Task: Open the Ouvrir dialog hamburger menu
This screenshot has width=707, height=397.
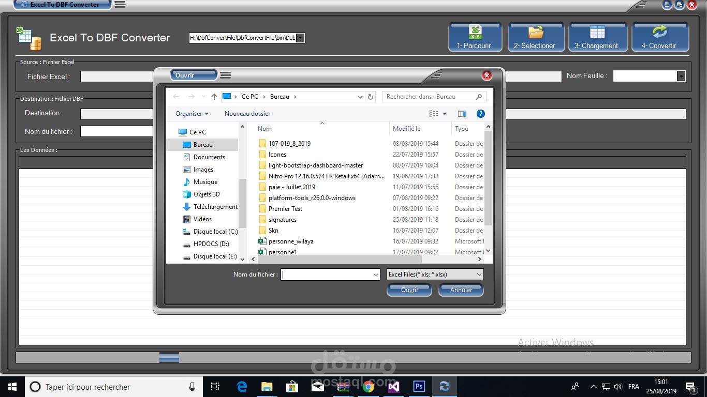Action: coord(226,75)
